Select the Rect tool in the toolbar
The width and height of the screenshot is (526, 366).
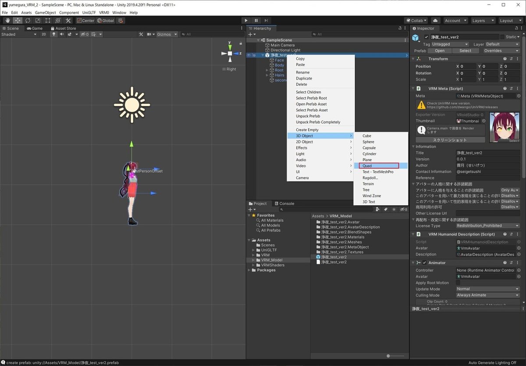pos(48,21)
